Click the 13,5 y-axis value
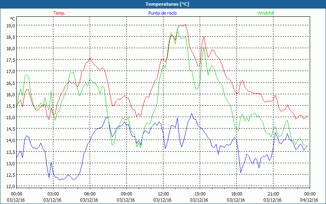This screenshot has width=326, height=204. 11,152
